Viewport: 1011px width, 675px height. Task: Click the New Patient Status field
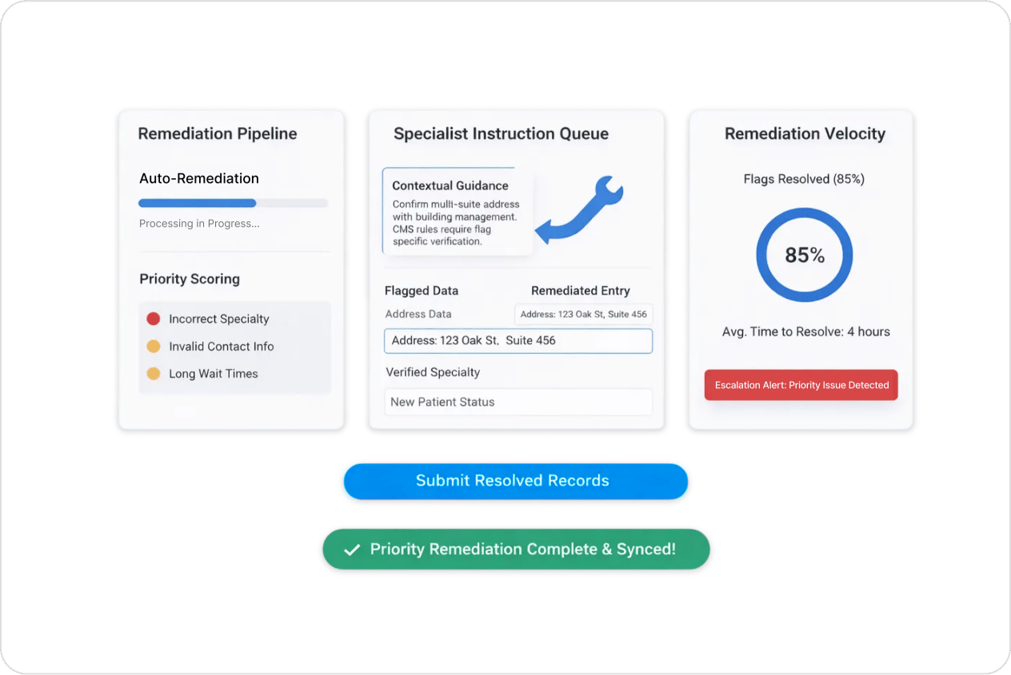pyautogui.click(x=518, y=402)
